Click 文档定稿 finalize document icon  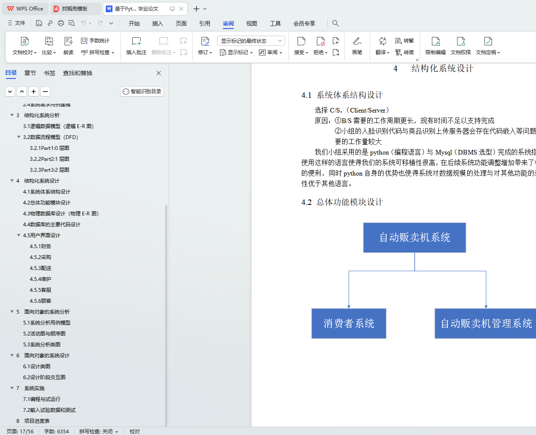click(x=488, y=41)
